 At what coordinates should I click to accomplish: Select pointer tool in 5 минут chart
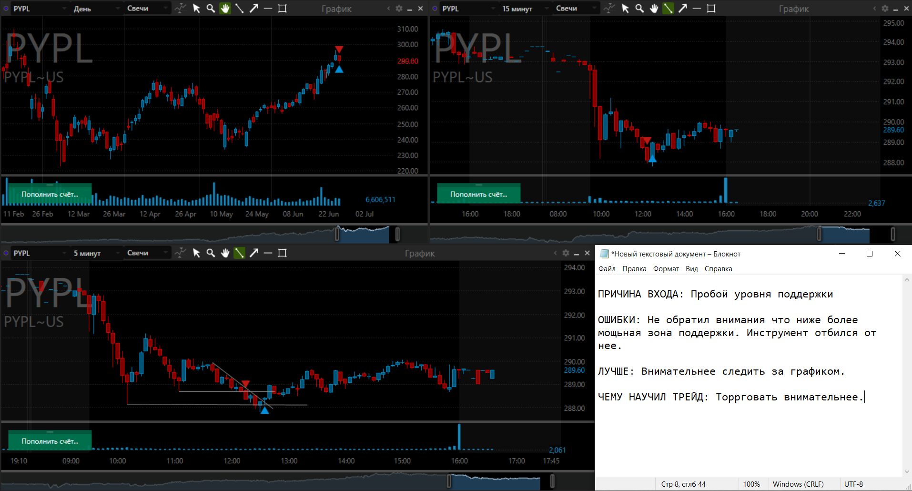196,253
